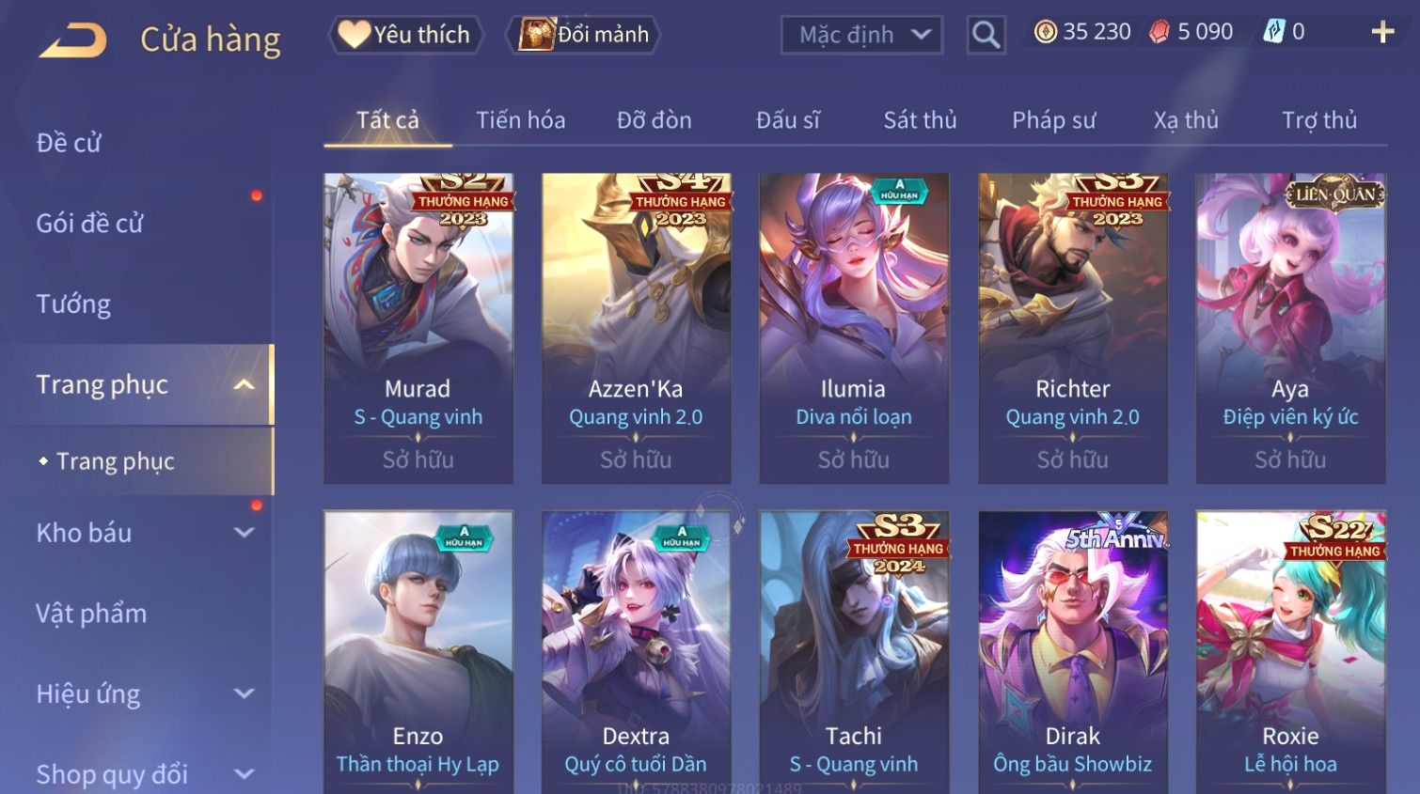Viewport: 1420px width, 794px height.
Task: Select the Murad S - Quang vinh skin card
Action: pyautogui.click(x=418, y=328)
